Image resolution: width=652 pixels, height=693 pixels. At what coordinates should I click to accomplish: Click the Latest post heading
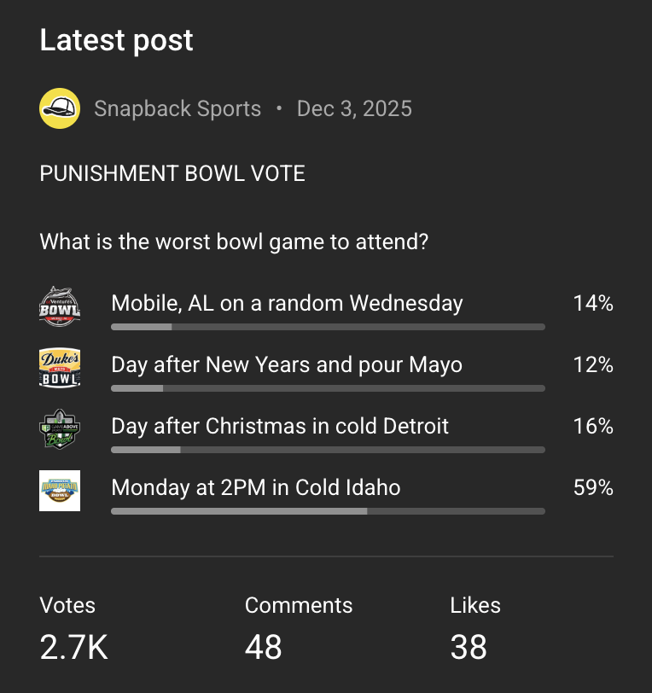pyautogui.click(x=116, y=40)
